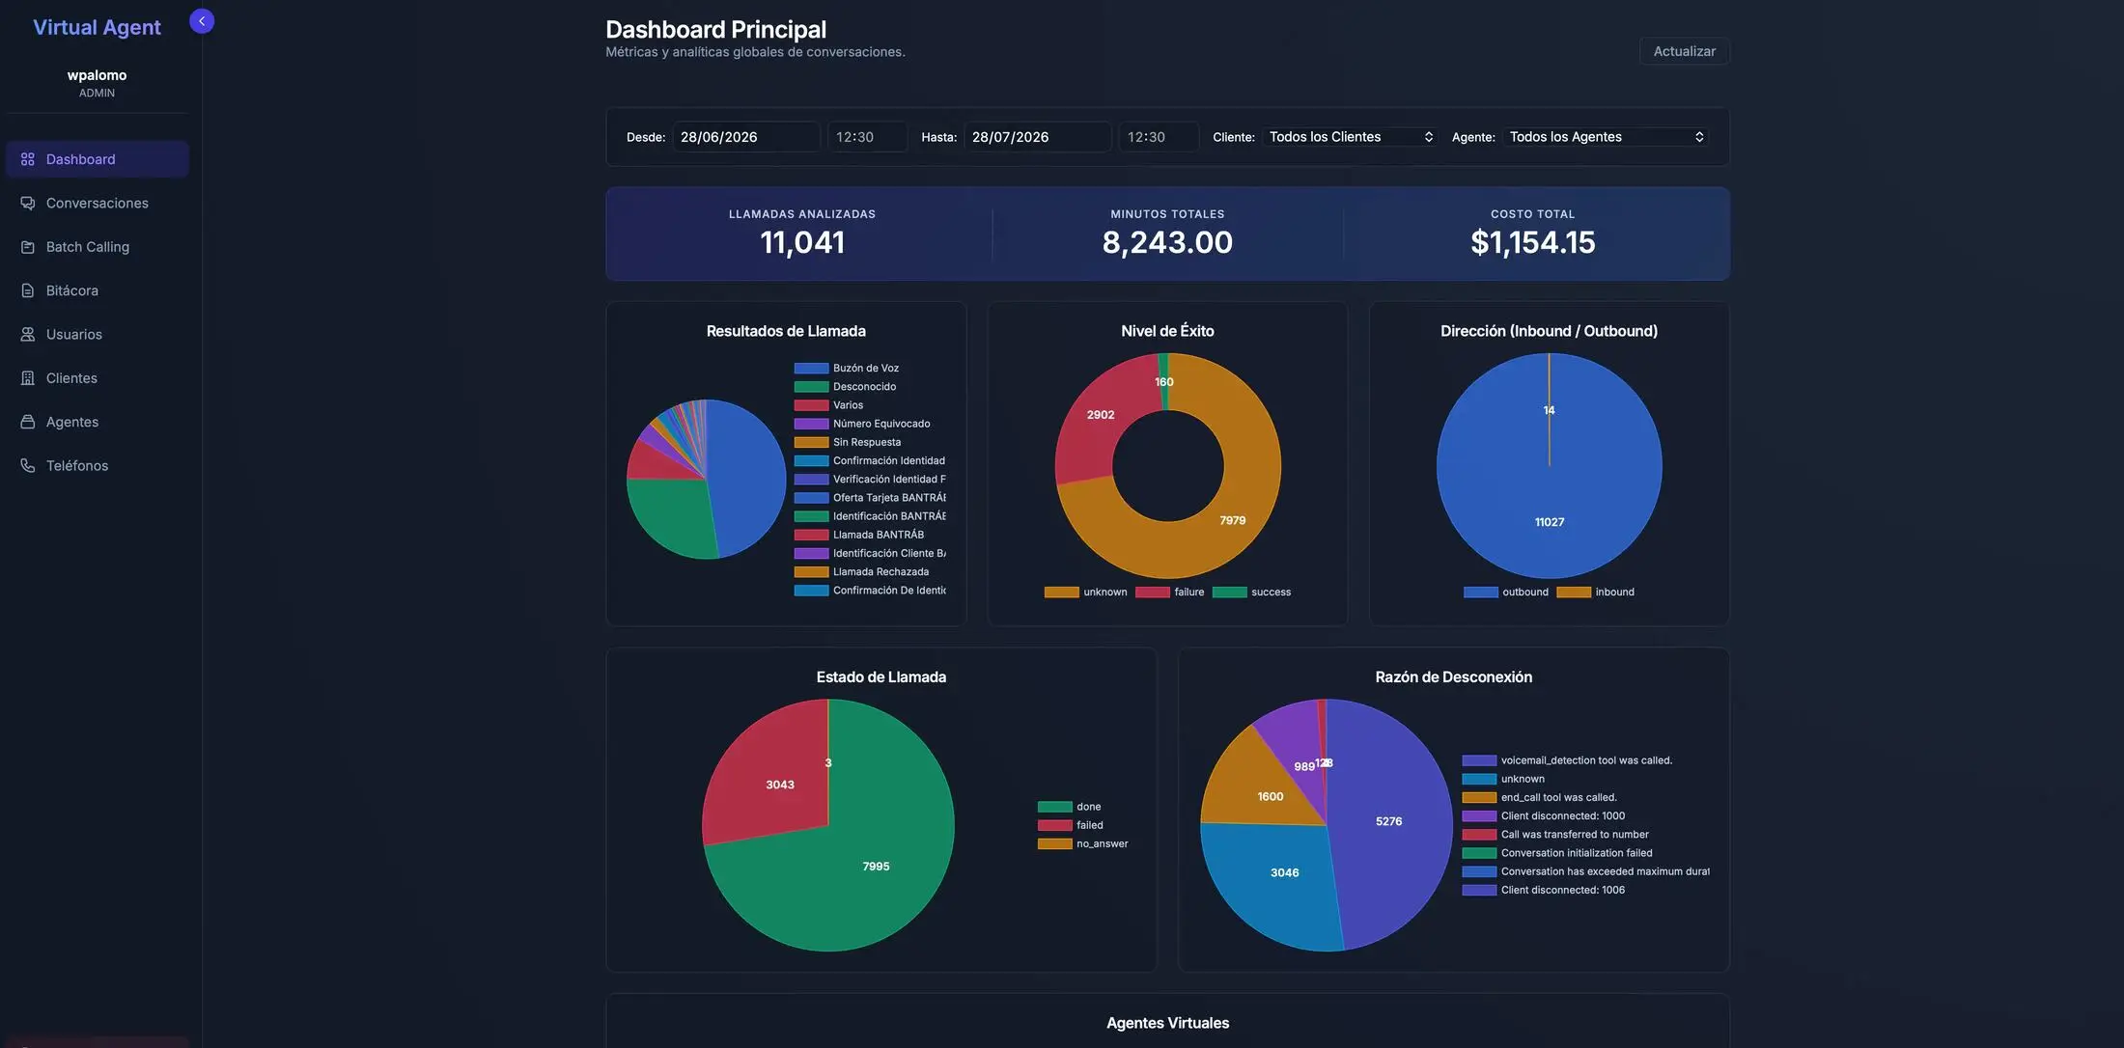
Task: Click the 7979 unknown donut segment
Action: tap(1233, 520)
